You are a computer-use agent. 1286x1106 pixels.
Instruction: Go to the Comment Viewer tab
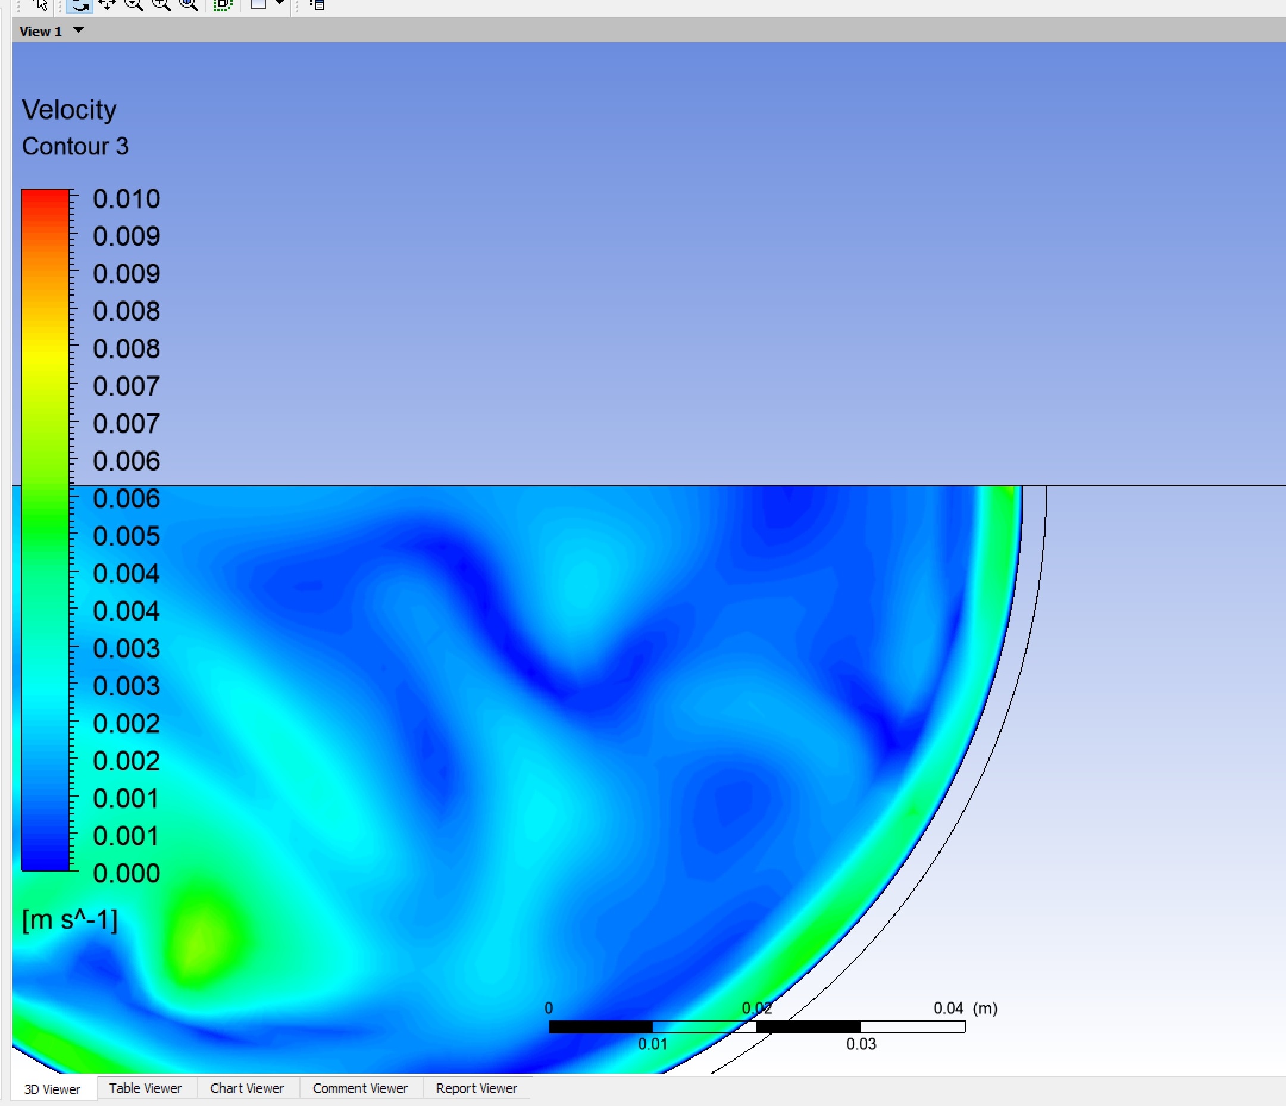[359, 1088]
